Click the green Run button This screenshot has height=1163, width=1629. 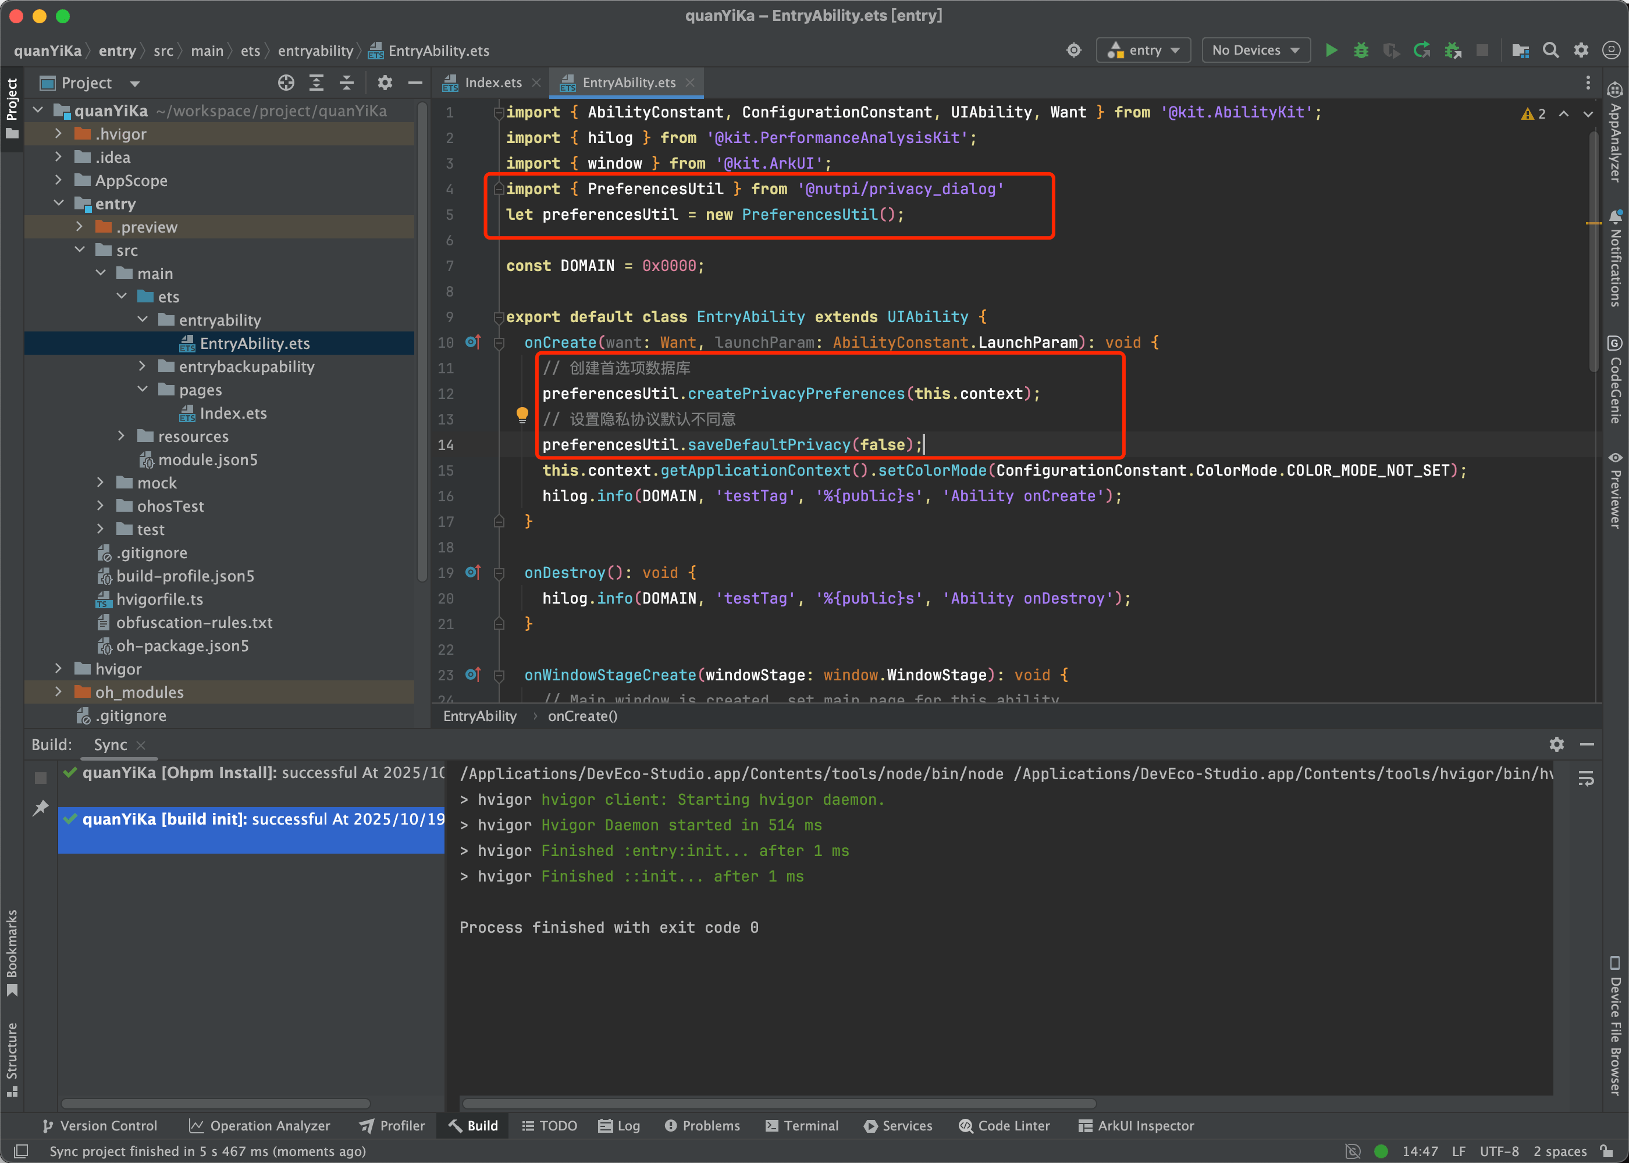click(1331, 50)
